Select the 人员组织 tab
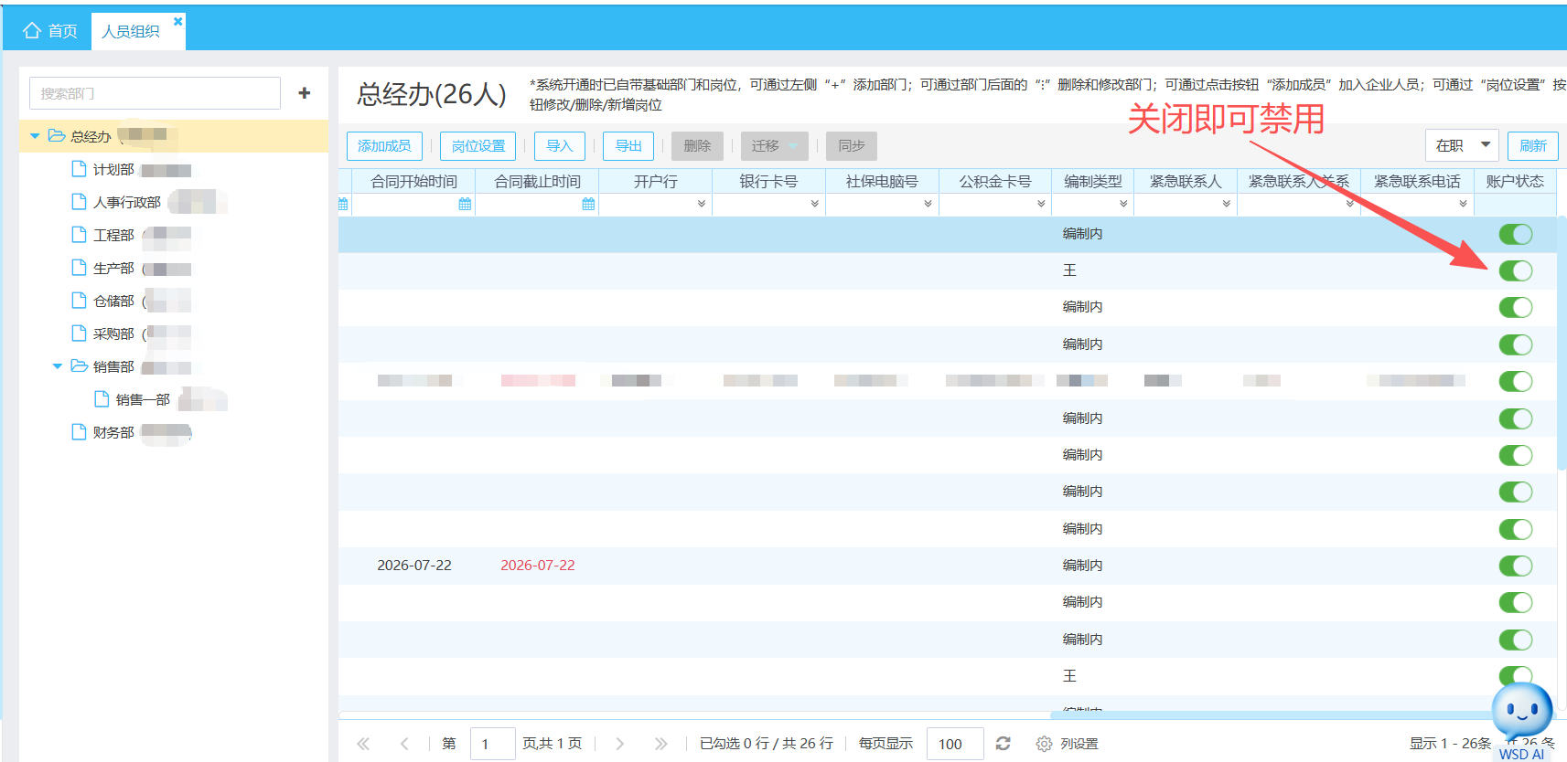1567x762 pixels. coord(131,31)
